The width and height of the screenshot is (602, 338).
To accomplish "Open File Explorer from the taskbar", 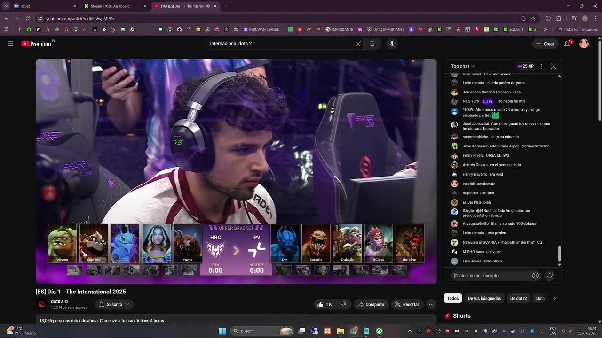I will pos(341,331).
